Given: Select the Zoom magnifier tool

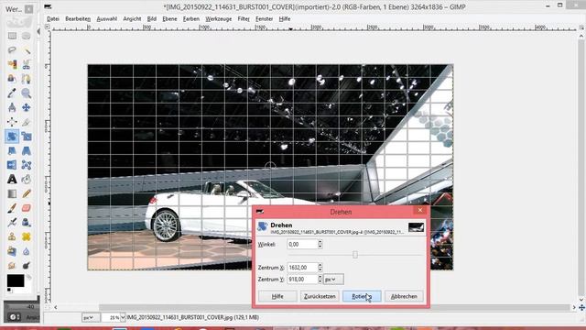Looking at the screenshot, I should 27,93.
